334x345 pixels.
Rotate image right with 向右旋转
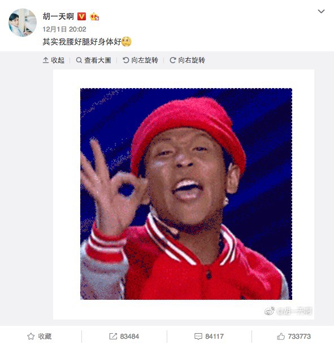[188, 60]
